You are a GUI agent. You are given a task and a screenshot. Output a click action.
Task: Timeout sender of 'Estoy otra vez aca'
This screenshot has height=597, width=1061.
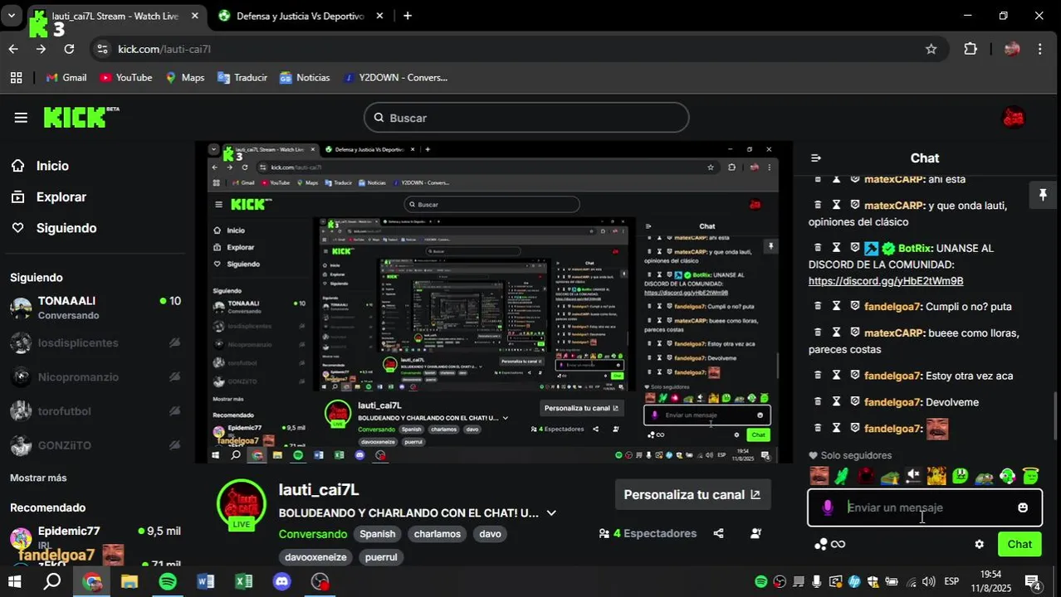(x=837, y=376)
